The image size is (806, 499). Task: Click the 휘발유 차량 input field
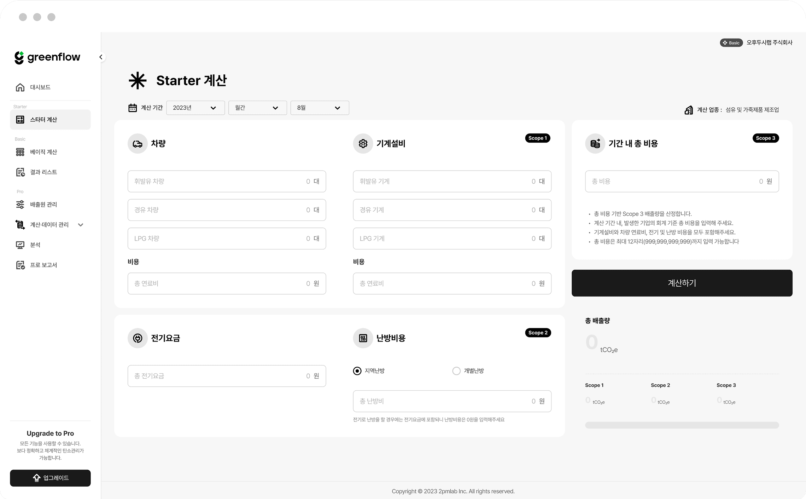coord(227,181)
